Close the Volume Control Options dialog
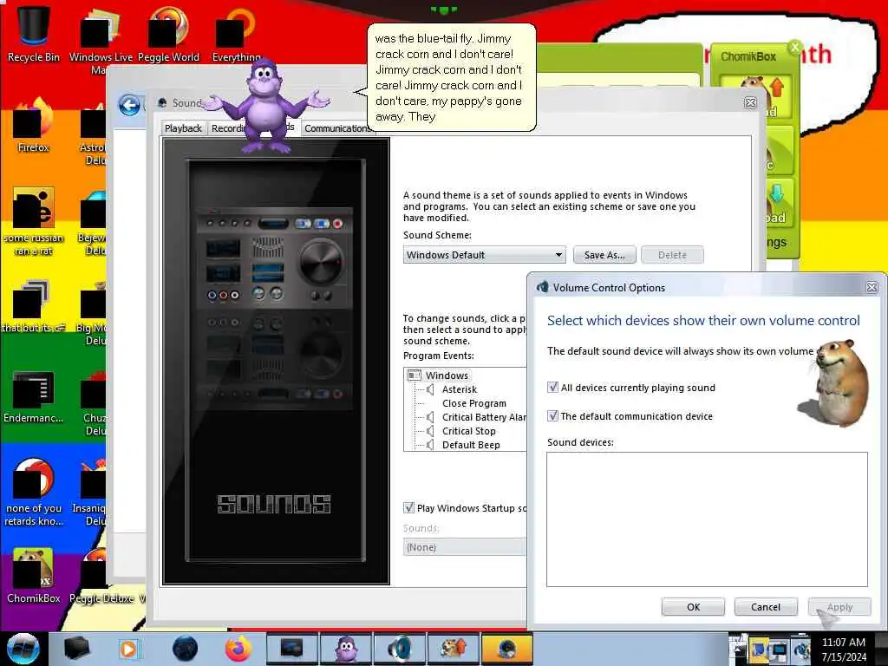 coord(872,288)
